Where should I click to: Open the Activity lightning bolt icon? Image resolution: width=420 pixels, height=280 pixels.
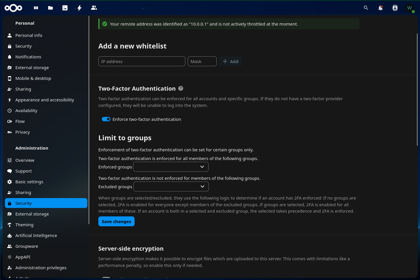(79, 8)
